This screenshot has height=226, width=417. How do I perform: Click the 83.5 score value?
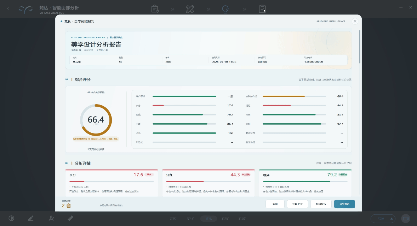click(340, 115)
